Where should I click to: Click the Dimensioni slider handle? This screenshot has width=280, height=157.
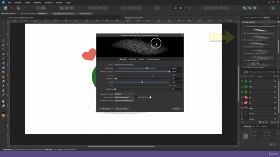147,68
